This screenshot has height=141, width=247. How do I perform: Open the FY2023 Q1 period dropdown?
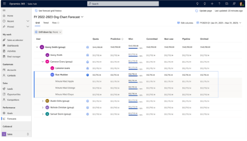pos(220,23)
